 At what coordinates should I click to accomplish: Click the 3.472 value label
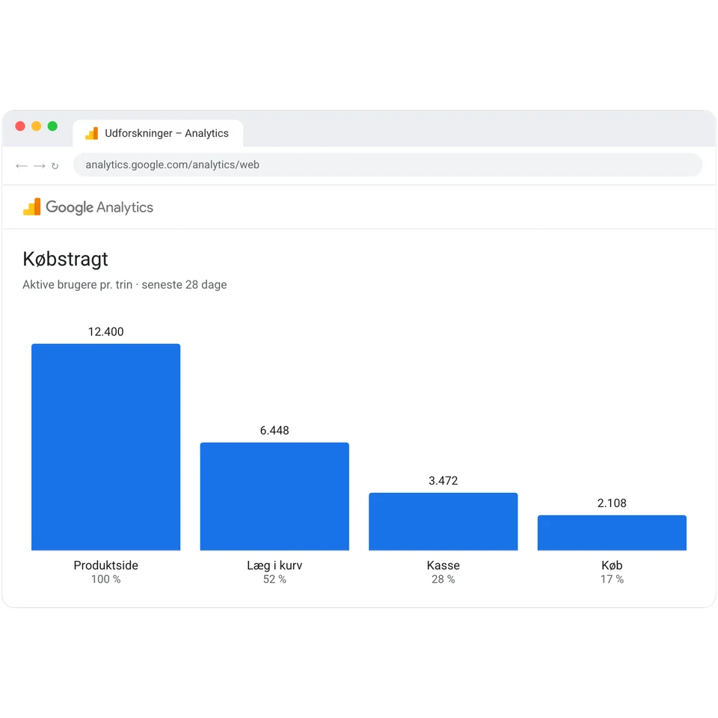(x=444, y=481)
